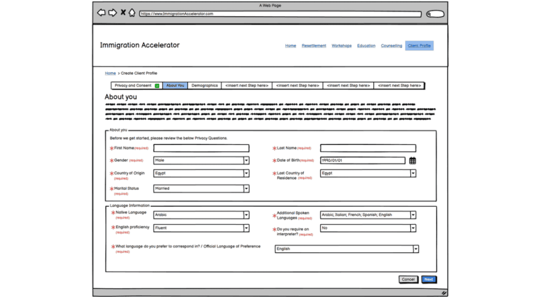Viewport: 536px width, 297px height.
Task: Click the Cancel button
Action: (x=408, y=279)
